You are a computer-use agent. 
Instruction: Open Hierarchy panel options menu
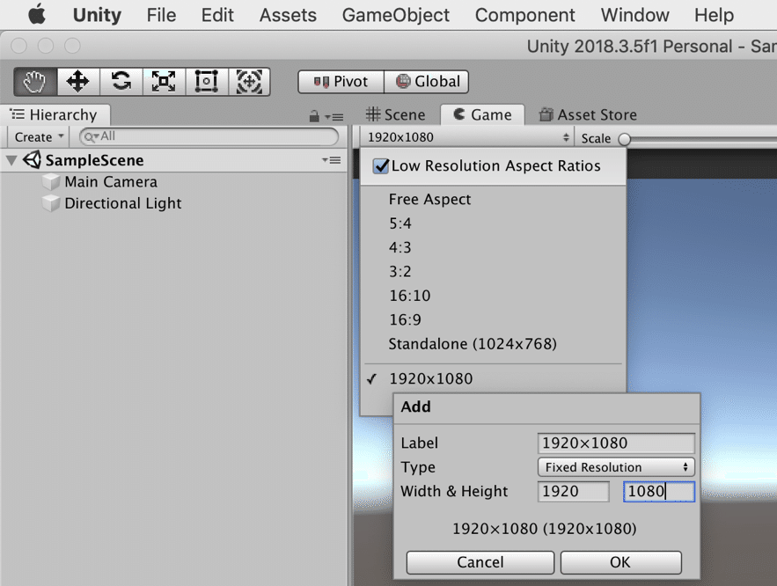coord(334,117)
